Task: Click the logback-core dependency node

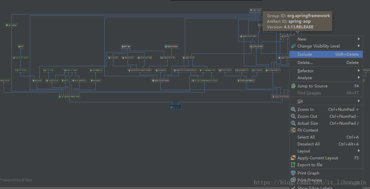Action: (171, 47)
